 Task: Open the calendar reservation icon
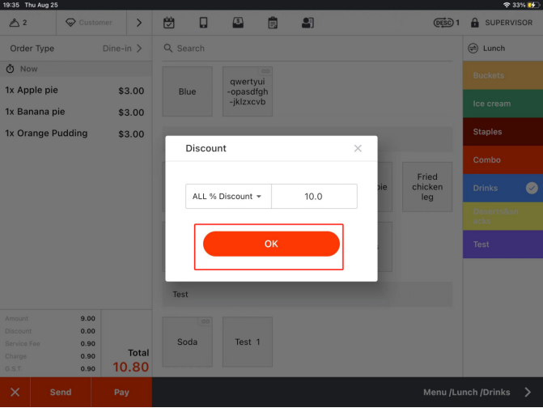pyautogui.click(x=169, y=23)
